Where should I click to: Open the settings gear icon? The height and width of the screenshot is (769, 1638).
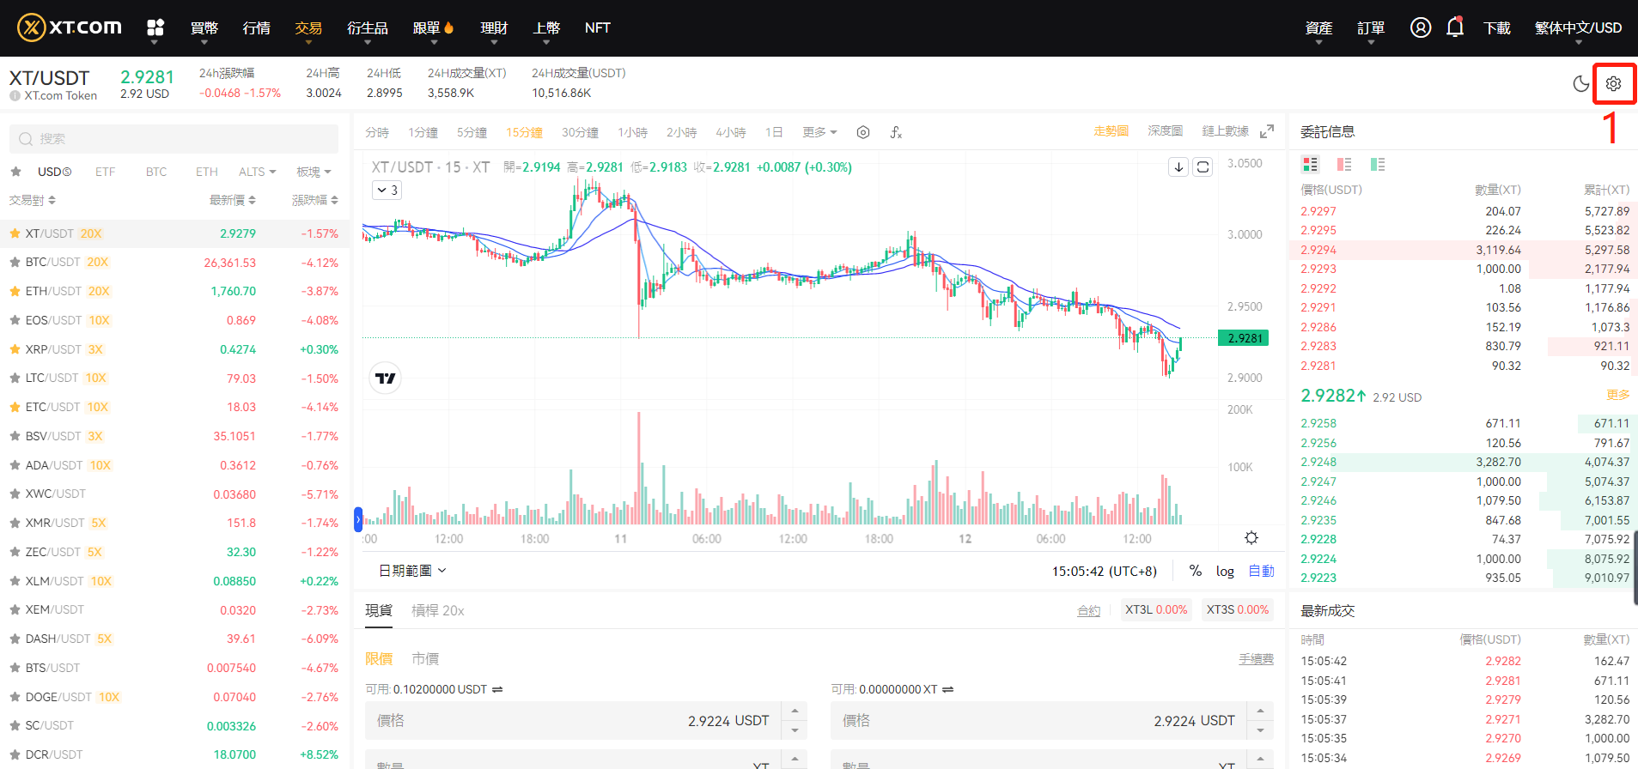tap(1613, 83)
